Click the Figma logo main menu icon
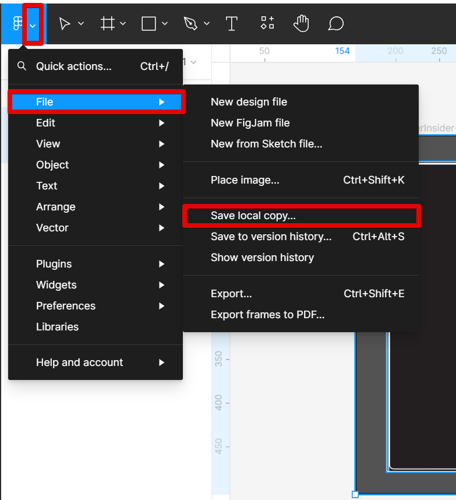This screenshot has height=500, width=456. click(17, 24)
